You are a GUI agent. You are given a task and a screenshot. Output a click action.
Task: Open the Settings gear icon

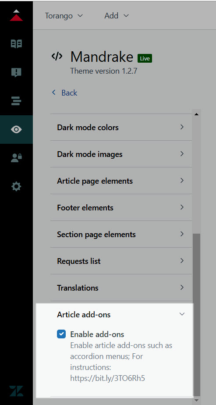16,186
